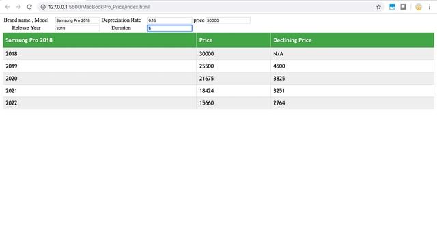Viewport: 437px width, 246px height.
Task: View site info via the address bar icon
Action: point(43,7)
